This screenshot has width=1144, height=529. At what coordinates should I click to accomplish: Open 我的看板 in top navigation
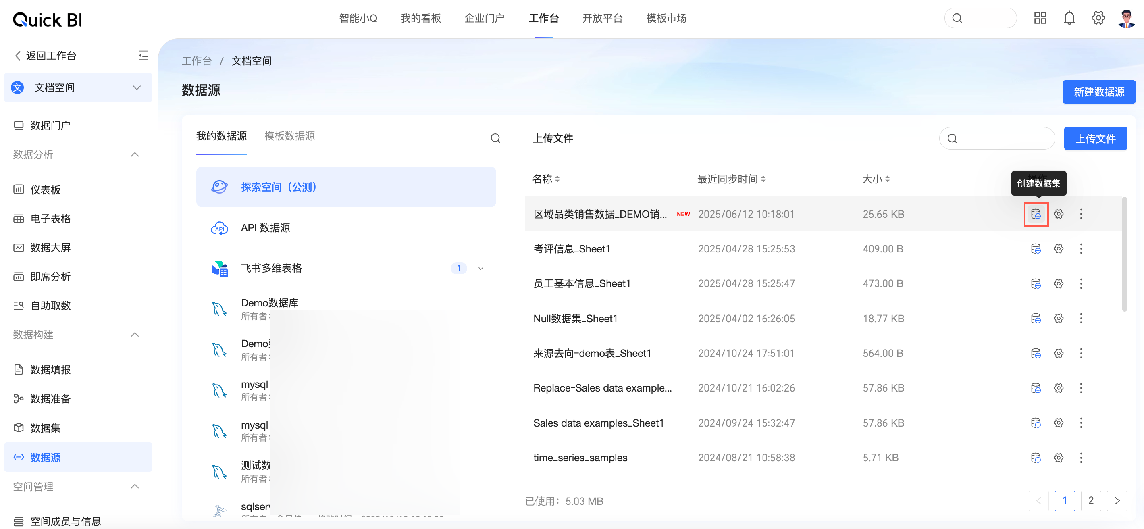(420, 18)
